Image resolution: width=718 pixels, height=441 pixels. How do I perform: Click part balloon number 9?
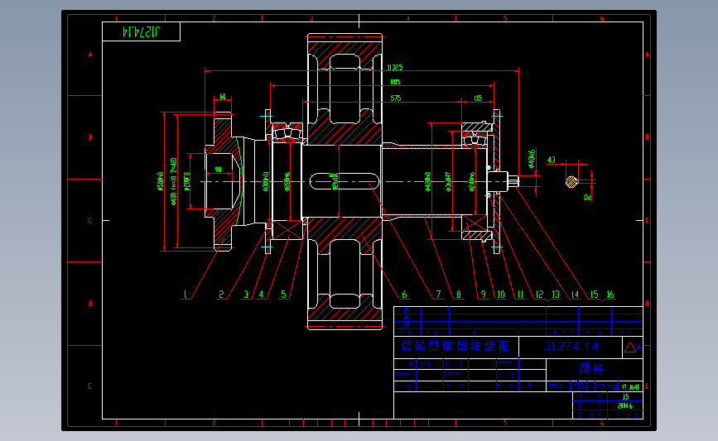(x=483, y=295)
